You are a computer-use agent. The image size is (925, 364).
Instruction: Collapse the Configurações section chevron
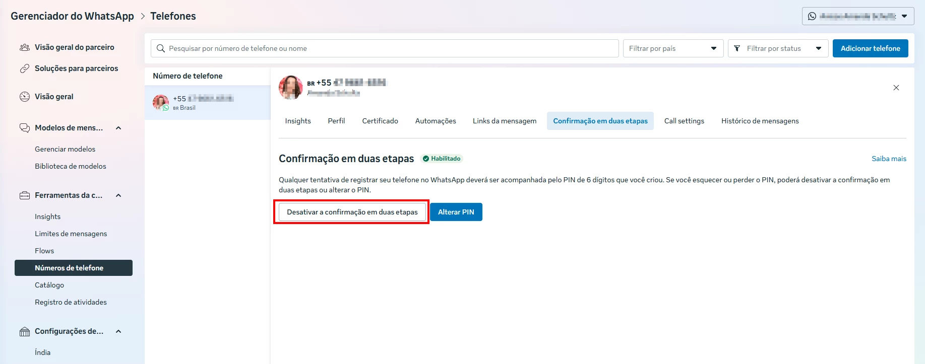click(118, 331)
